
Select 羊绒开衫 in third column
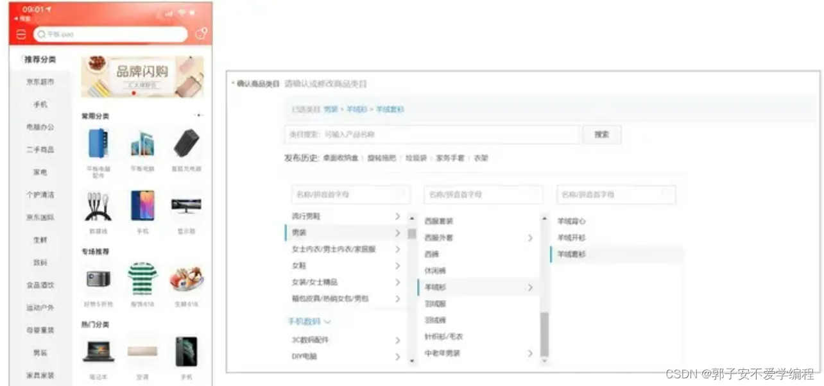571,238
